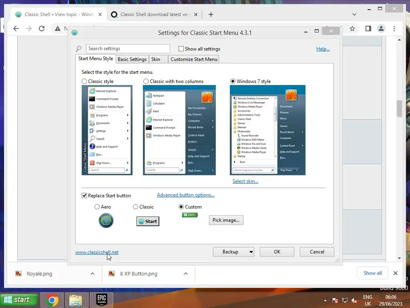The height and width of the screenshot is (308, 410).
Task: Switch to Classic Shell View topic browser tab
Action: coord(58,14)
